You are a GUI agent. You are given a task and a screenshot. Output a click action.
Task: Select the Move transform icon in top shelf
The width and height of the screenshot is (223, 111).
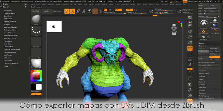tap(78, 11)
